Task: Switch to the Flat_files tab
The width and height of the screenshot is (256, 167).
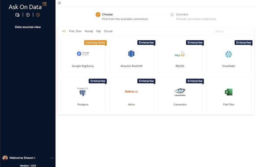Action: click(75, 31)
